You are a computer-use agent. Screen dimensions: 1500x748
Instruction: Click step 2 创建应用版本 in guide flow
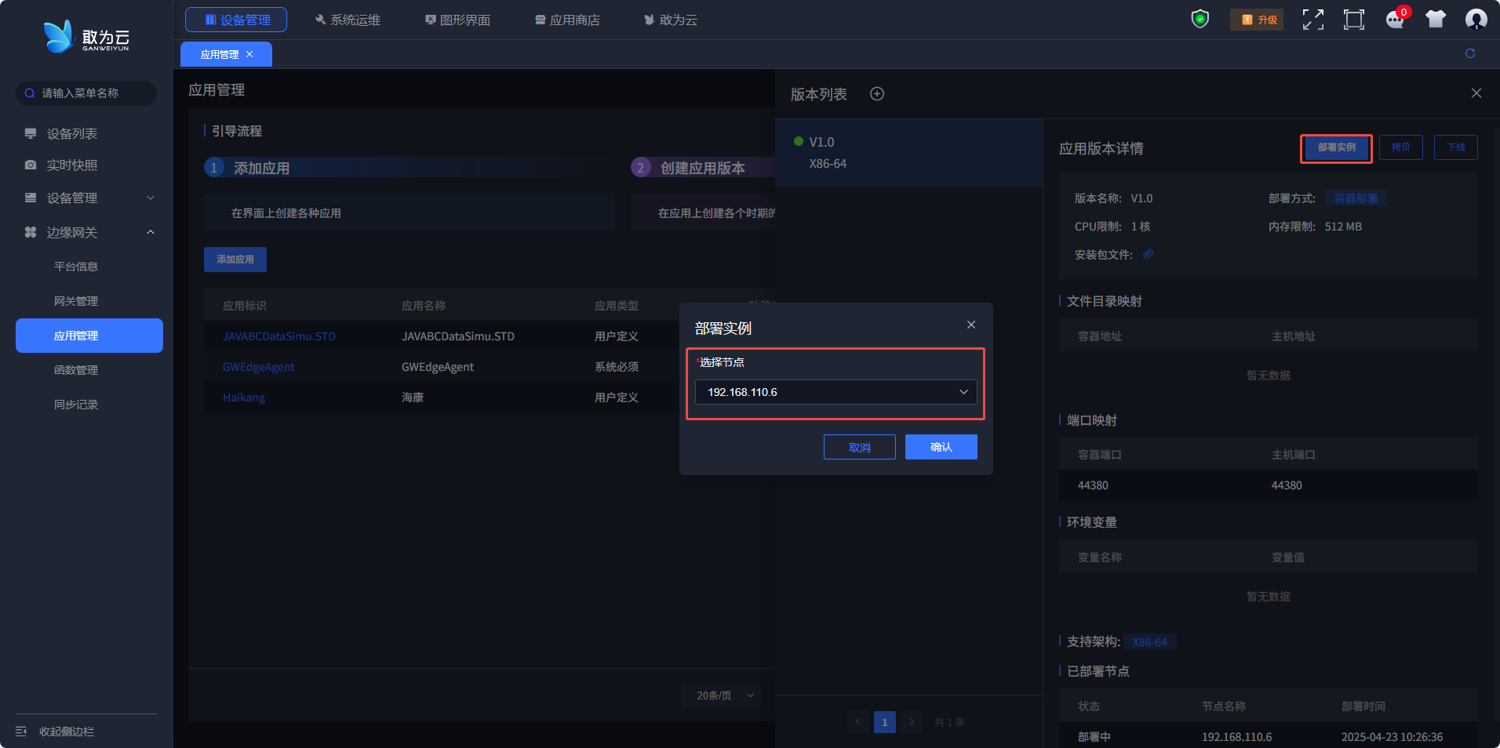tap(703, 168)
